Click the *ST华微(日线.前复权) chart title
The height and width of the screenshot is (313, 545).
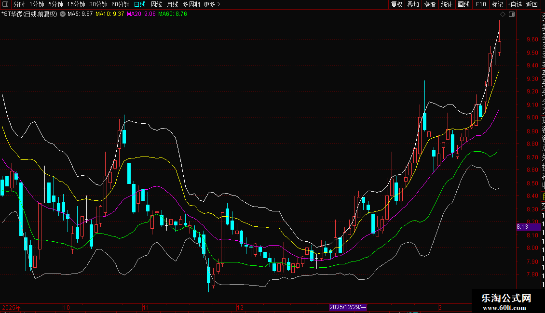pyautogui.click(x=29, y=14)
